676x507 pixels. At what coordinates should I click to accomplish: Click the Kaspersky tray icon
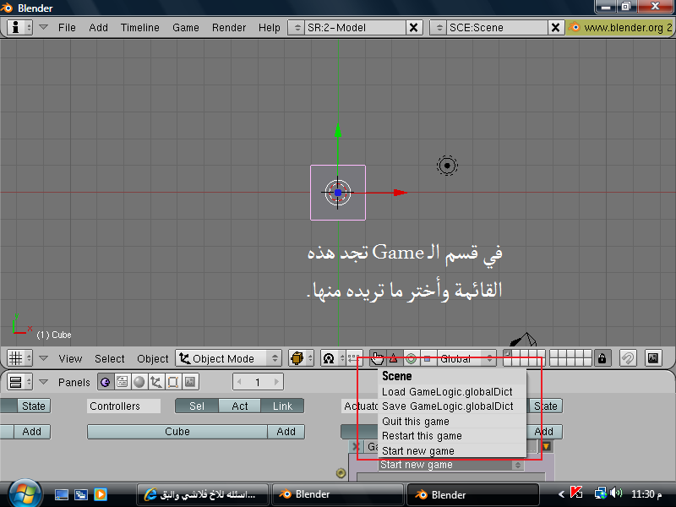(576, 493)
